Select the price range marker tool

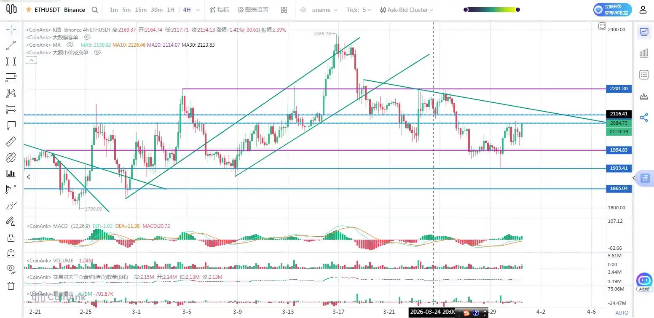point(11,190)
